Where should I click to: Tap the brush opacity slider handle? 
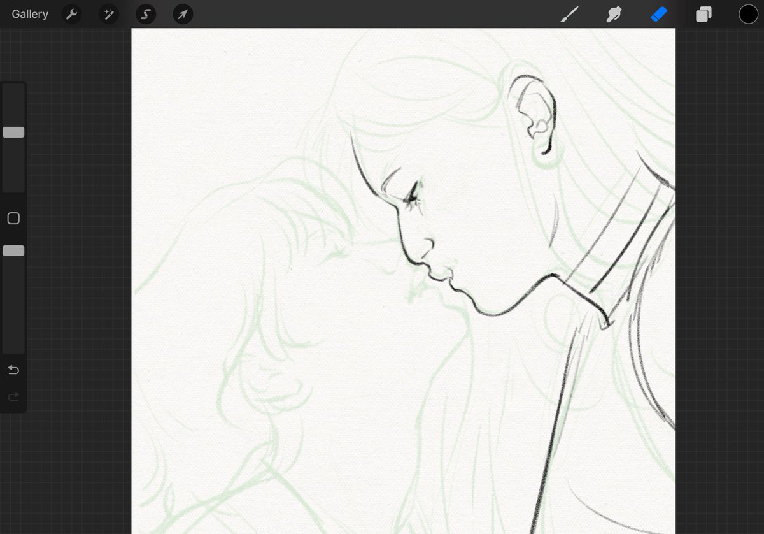(13, 251)
